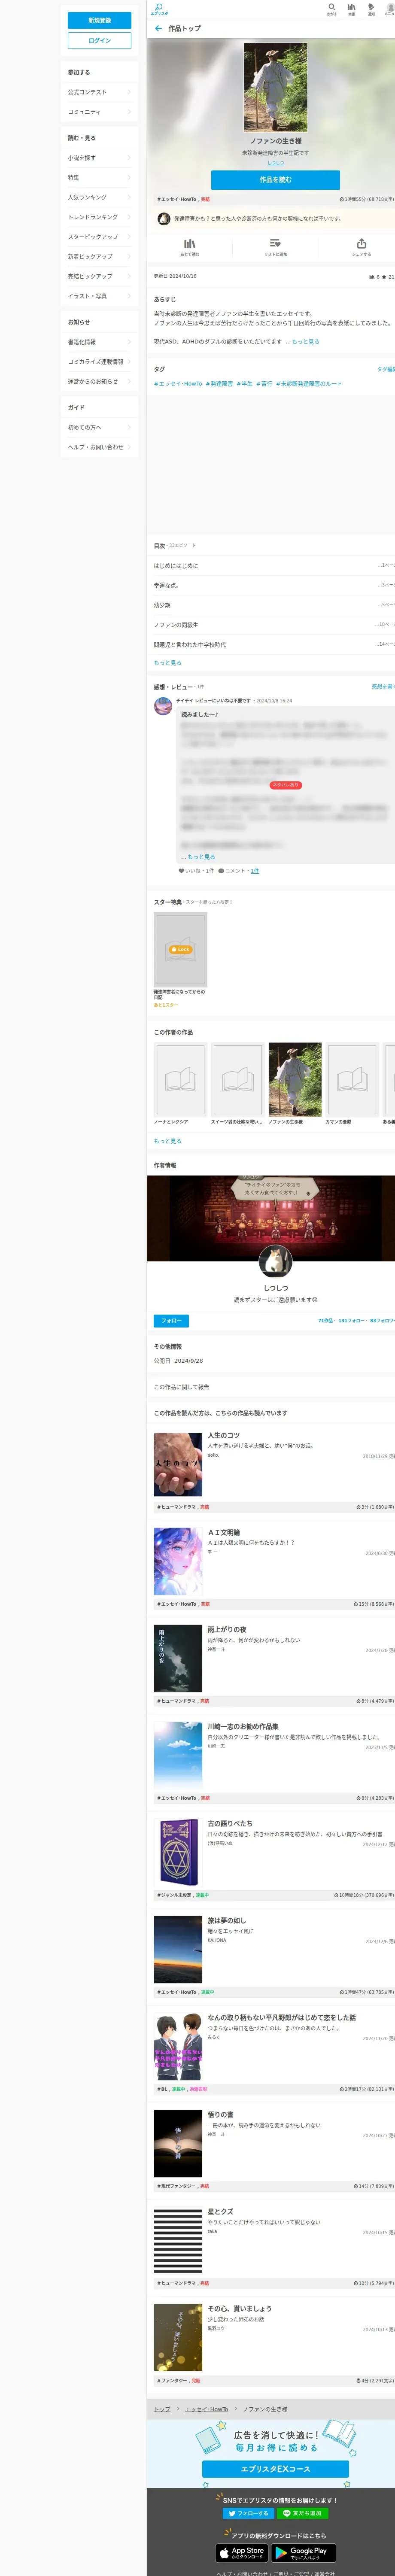This screenshot has width=395, height=2576.
Task: Click the #未診断発達障害のルート tag
Action: pos(309,384)
